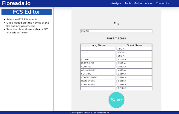Edit the CXCR5 FITC long name field
The image size is (179, 114).
pyautogui.click(x=98, y=63)
